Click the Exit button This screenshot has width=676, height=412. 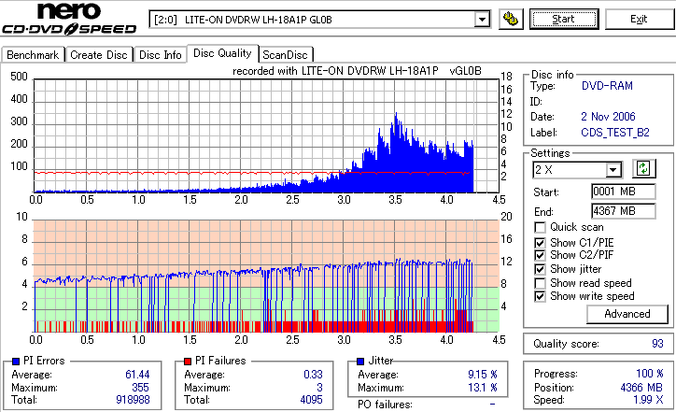639,19
